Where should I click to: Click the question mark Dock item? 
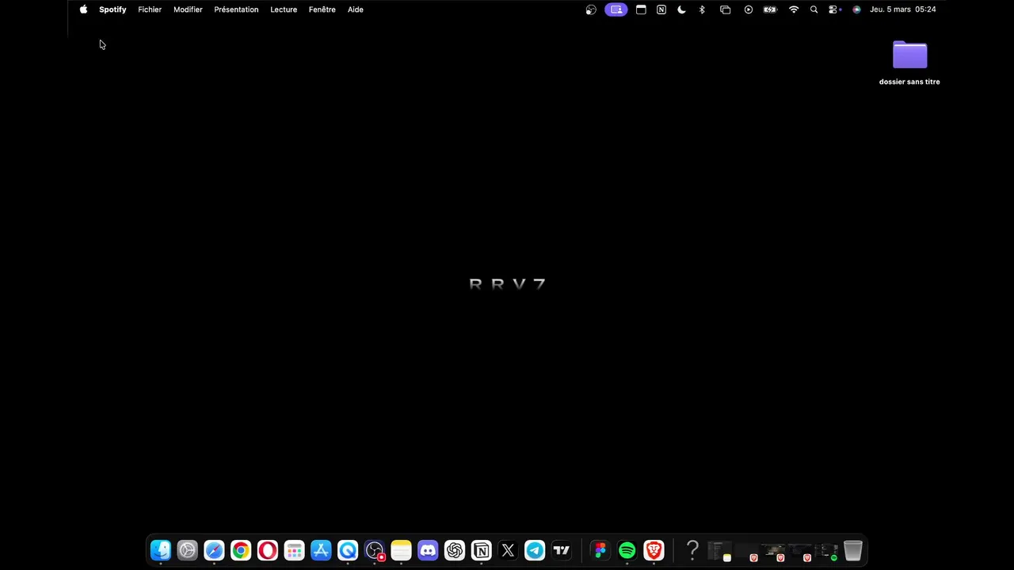pyautogui.click(x=692, y=550)
